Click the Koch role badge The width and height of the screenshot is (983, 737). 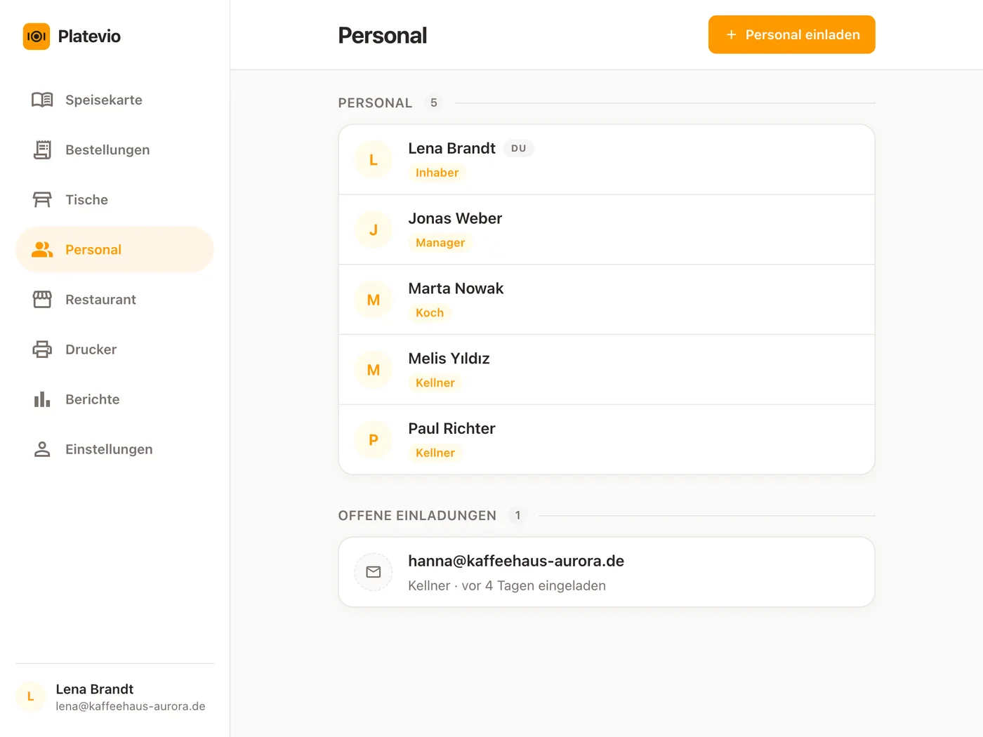(430, 313)
